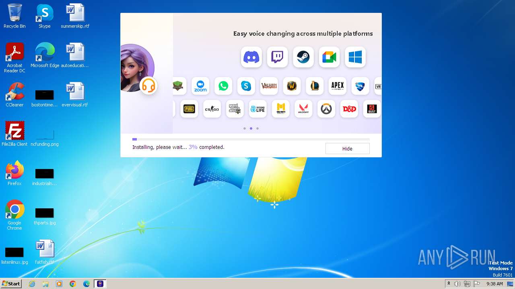
Task: Click the Minecraft icon
Action: click(179, 86)
